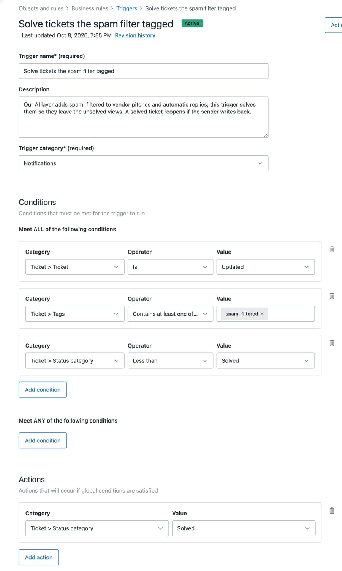Viewport: 342px width, 571px height.
Task: Remove the spam_filtered tag chip
Action: tap(262, 314)
